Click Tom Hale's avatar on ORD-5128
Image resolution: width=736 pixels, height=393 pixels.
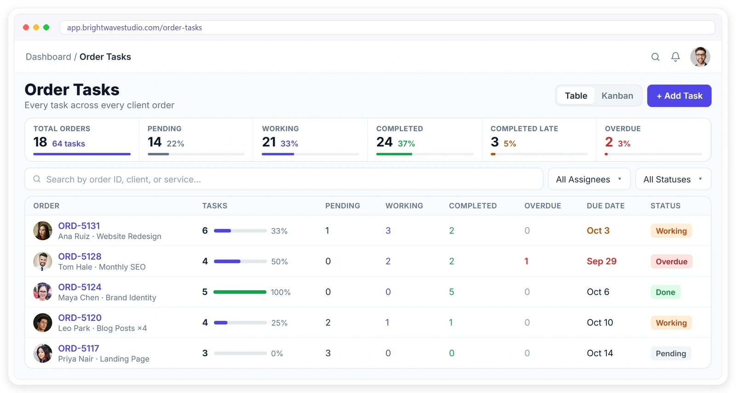(x=43, y=262)
